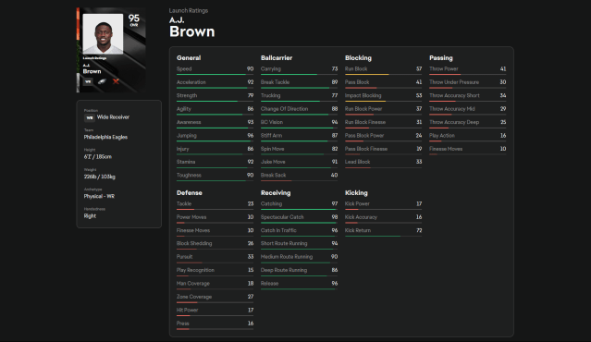This screenshot has width=591, height=342.
Task: Select the Receiving section heading
Action: click(x=276, y=192)
